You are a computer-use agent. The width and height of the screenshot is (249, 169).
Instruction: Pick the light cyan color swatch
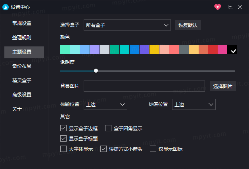click(75, 50)
